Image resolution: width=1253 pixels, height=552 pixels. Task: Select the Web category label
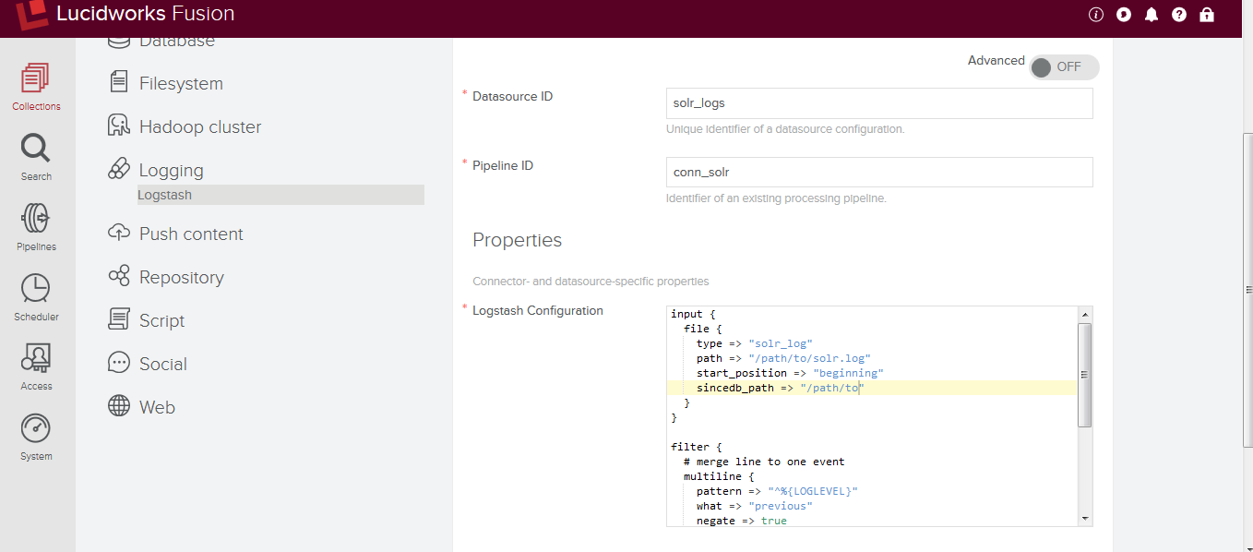[x=157, y=408]
